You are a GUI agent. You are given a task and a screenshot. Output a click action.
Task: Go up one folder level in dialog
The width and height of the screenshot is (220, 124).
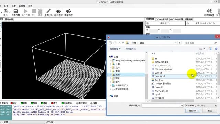tap(123, 43)
